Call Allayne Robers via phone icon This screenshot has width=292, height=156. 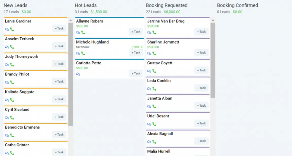[83, 32]
